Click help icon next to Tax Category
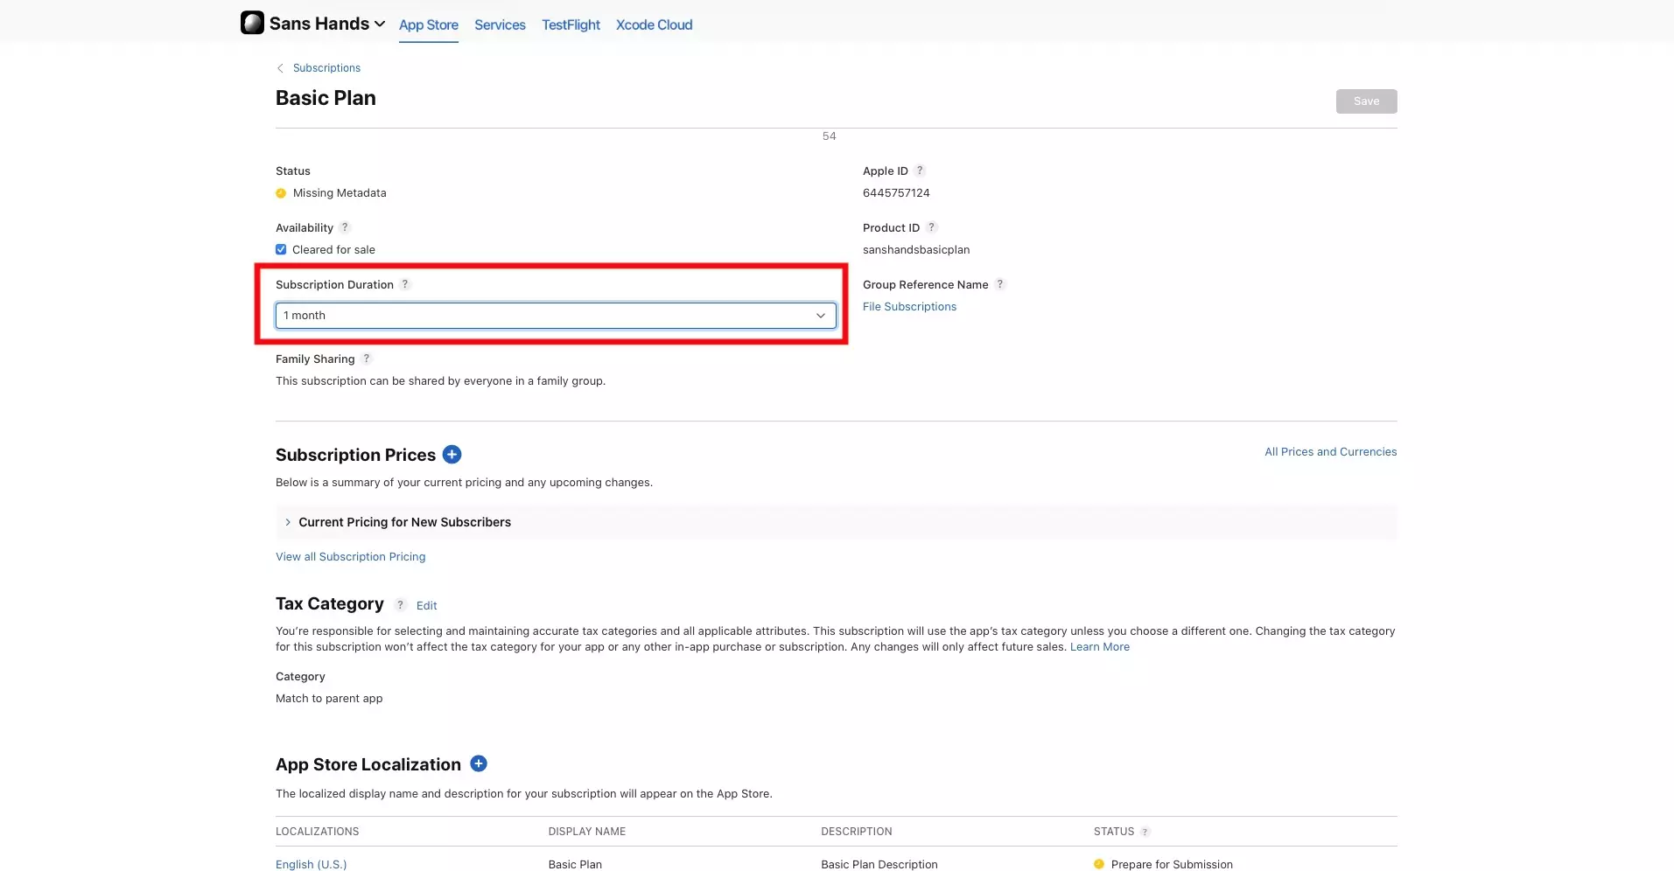Image resolution: width=1674 pixels, height=871 pixels. [x=400, y=605]
